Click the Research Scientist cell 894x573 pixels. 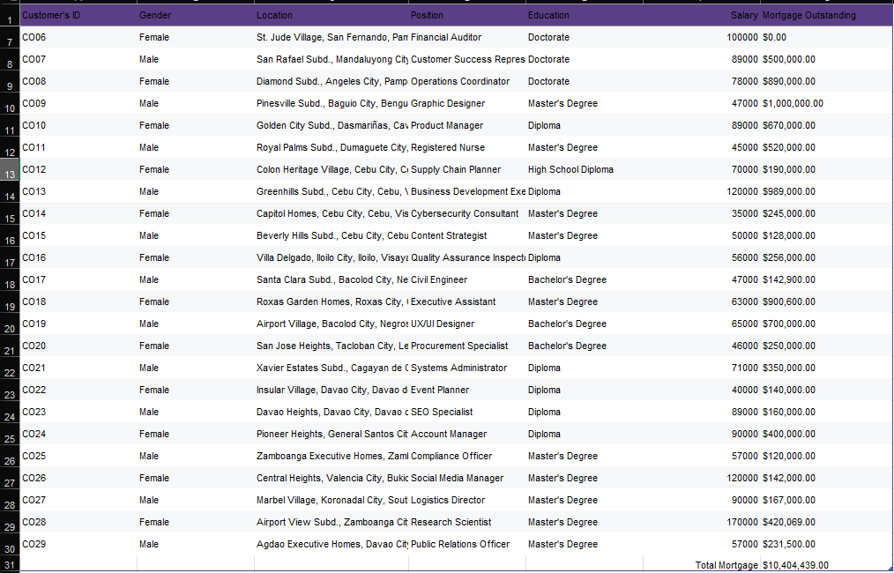point(467,522)
